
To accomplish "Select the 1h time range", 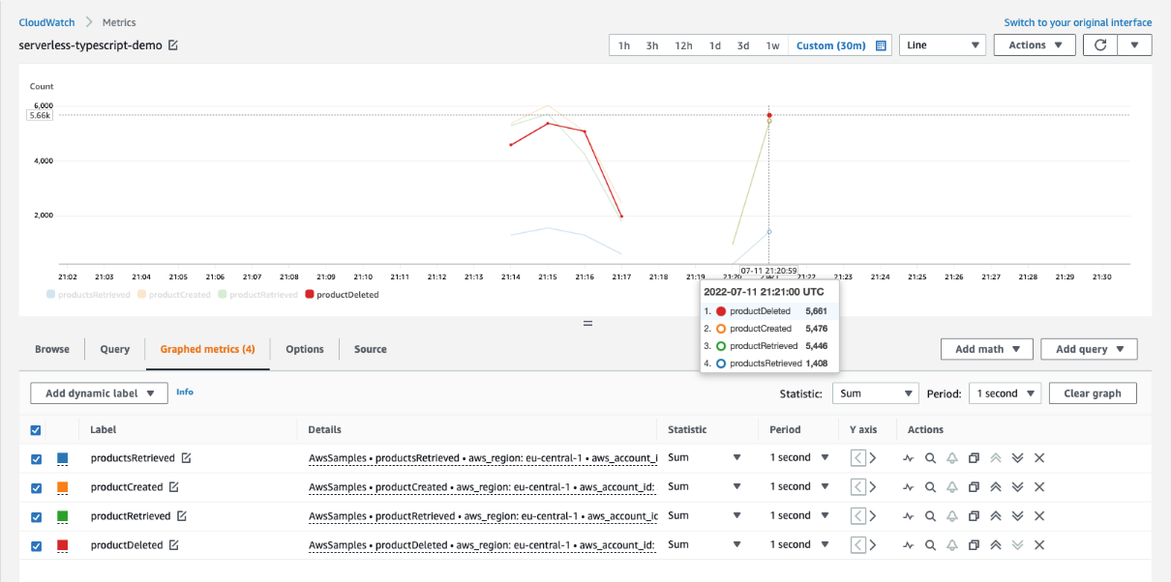I will click(x=624, y=45).
